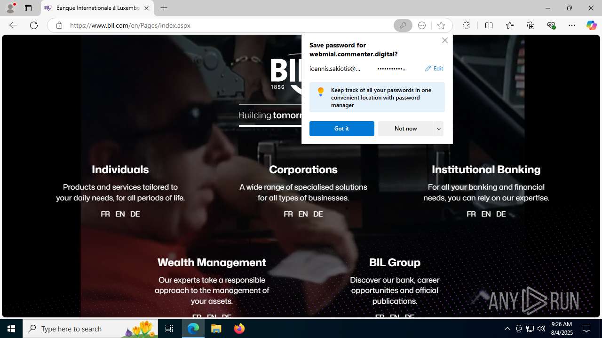Open the notification center icon

click(587, 329)
